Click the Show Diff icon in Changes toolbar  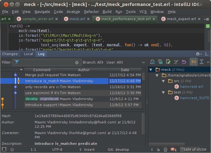152,62
